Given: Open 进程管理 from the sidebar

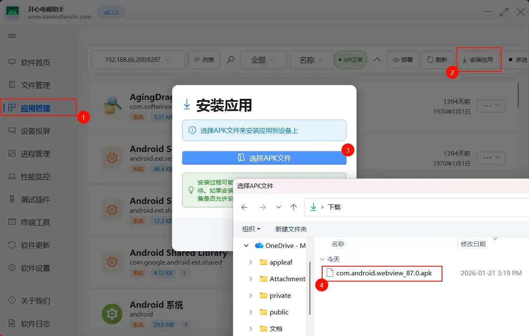Looking at the screenshot, I should 37,153.
